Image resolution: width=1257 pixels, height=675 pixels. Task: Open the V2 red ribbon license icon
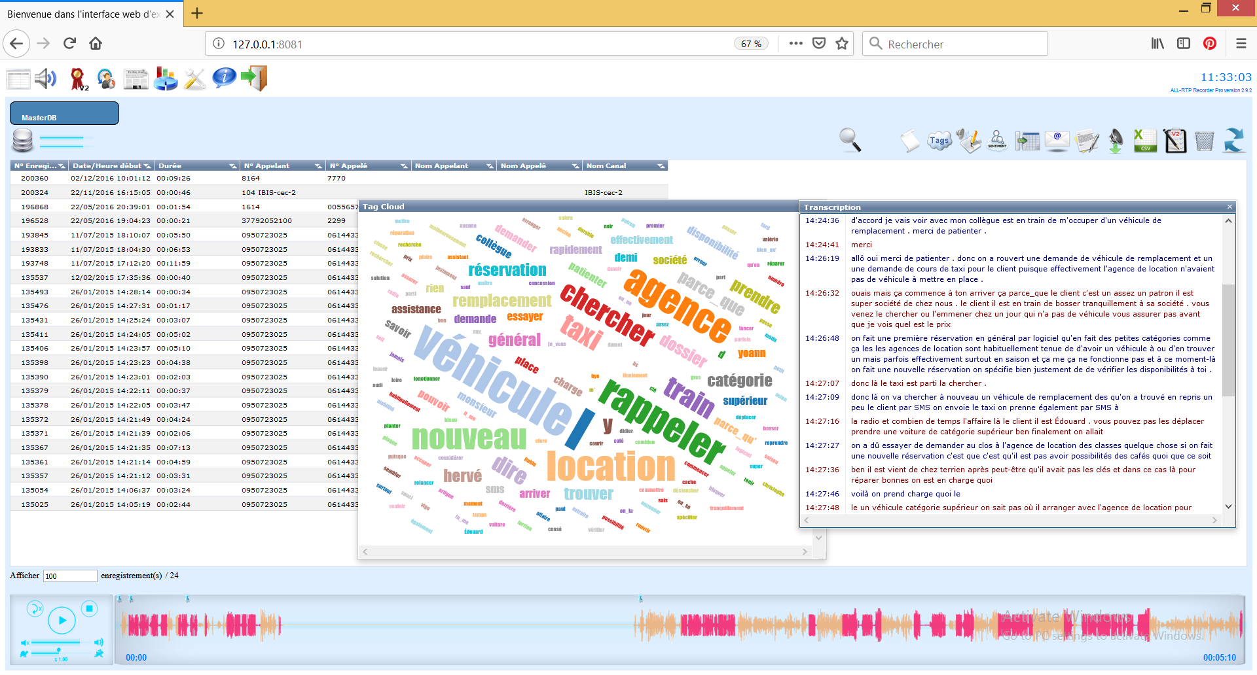(79, 79)
